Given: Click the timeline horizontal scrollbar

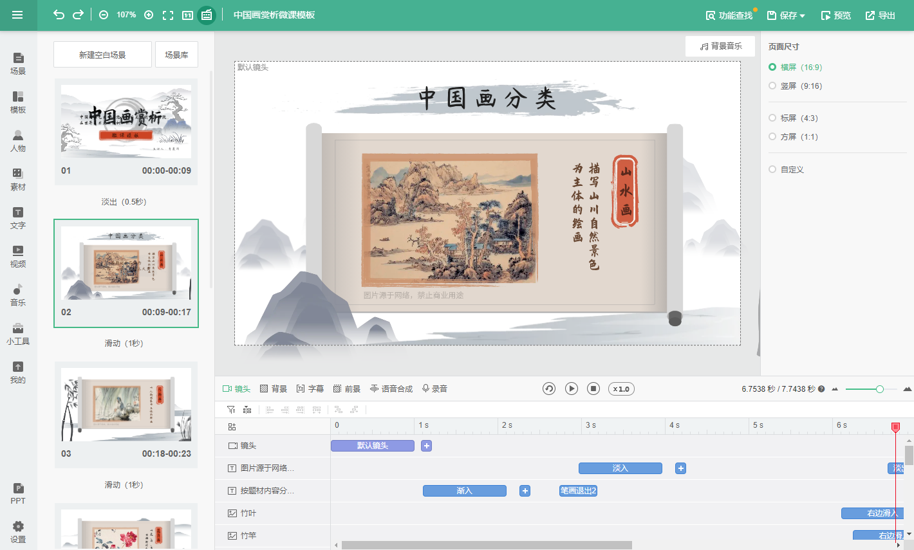Looking at the screenshot, I should point(487,545).
